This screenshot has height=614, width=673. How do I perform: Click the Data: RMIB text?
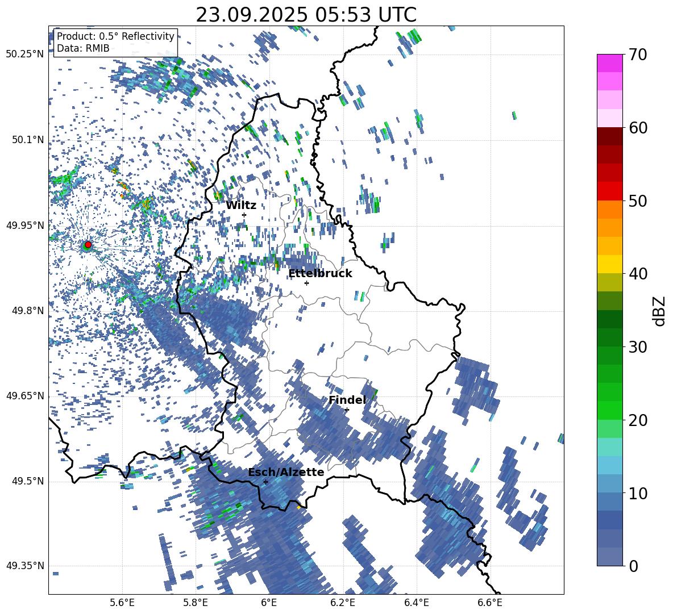(x=83, y=48)
